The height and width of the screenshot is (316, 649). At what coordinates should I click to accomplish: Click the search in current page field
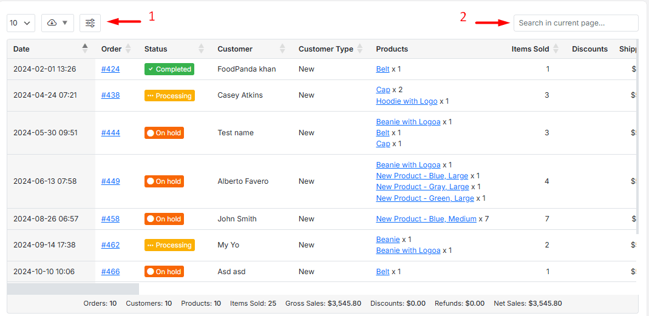576,23
